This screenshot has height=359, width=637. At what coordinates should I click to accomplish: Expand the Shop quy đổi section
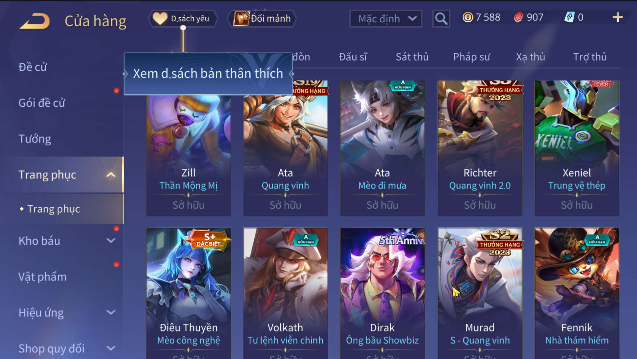[x=111, y=348]
